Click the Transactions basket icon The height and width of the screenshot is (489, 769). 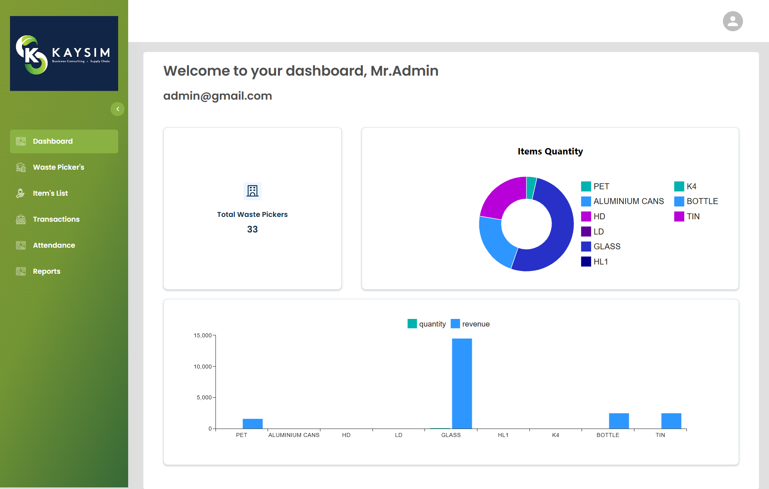tap(21, 219)
